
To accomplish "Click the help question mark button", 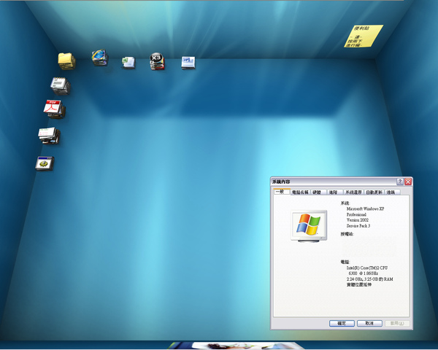I will pyautogui.click(x=400, y=182).
